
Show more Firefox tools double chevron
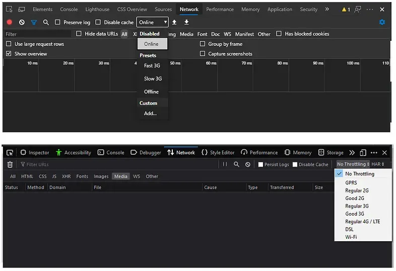coord(352,153)
